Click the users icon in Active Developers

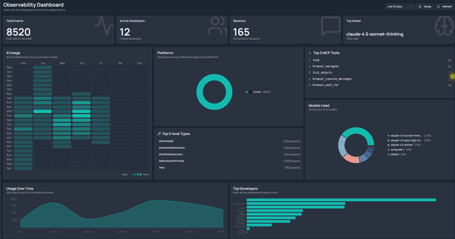[x=217, y=26]
